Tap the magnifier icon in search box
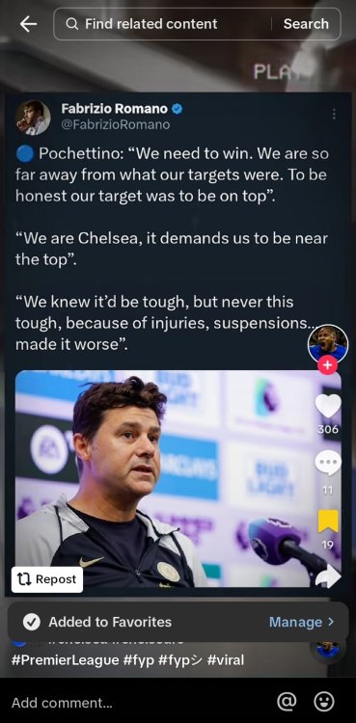 tap(72, 24)
